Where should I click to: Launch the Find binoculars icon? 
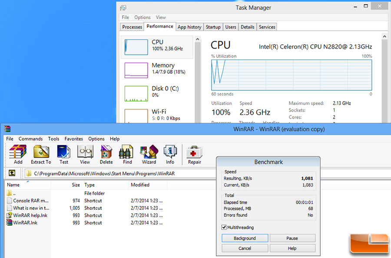click(x=127, y=154)
